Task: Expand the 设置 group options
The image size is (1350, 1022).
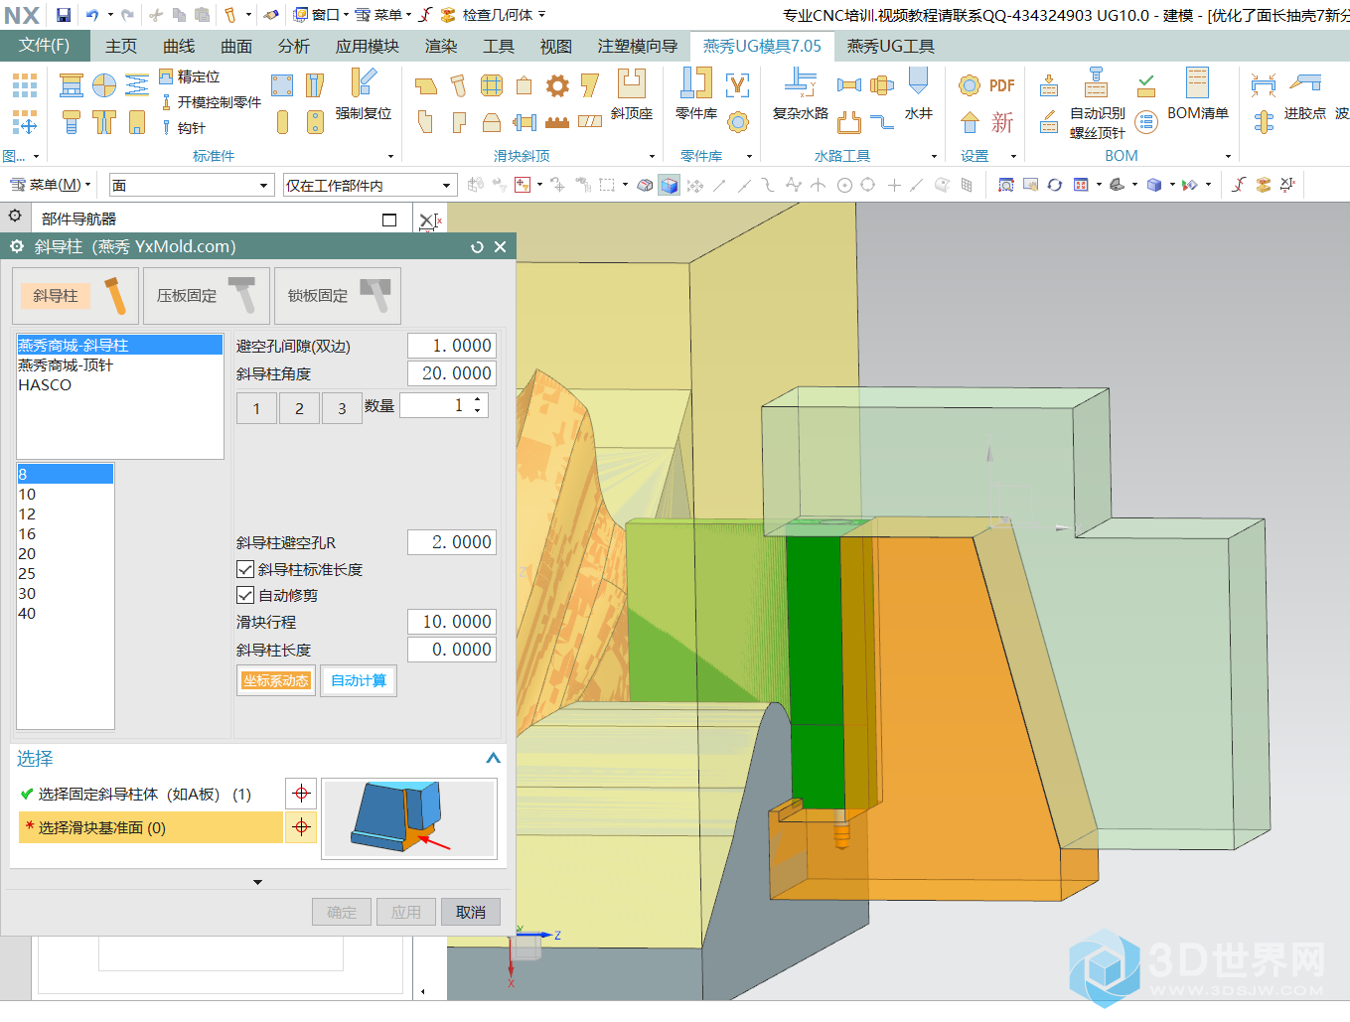Action: [1013, 156]
